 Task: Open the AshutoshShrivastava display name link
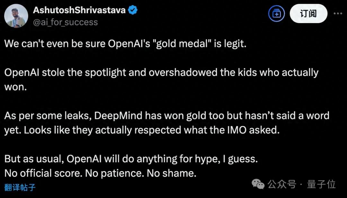pyautogui.click(x=79, y=10)
